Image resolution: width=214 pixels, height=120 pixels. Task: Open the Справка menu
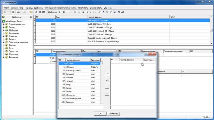108,8
